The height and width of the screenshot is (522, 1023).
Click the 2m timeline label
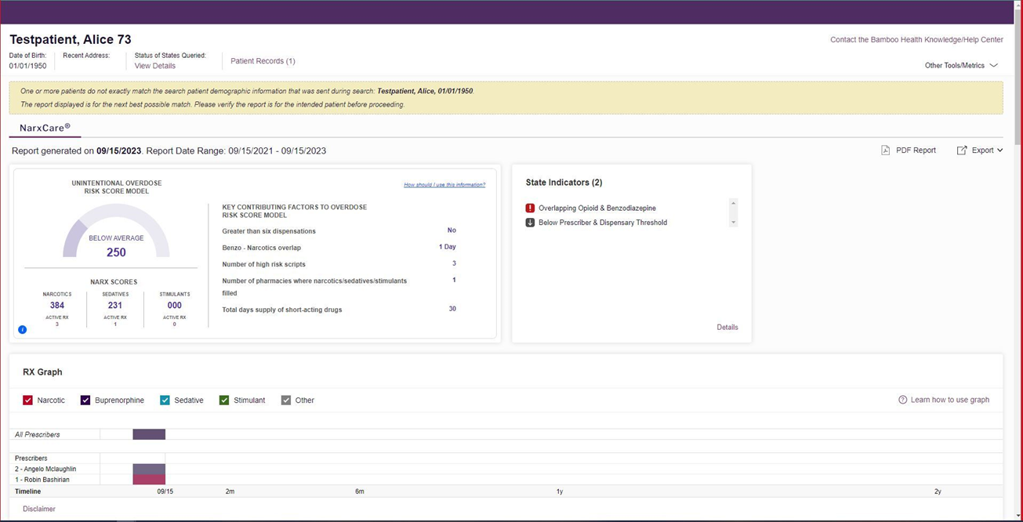[230, 491]
